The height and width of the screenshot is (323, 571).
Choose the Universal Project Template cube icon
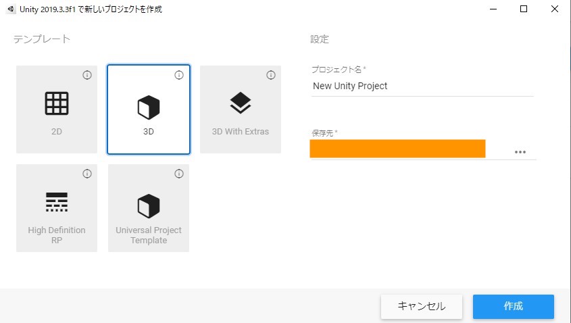(149, 206)
